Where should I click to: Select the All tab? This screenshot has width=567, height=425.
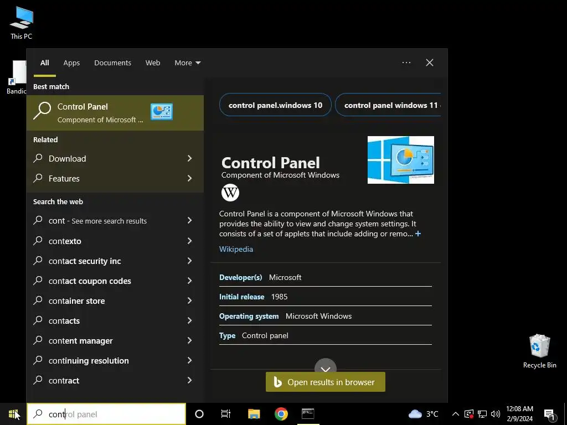click(45, 63)
